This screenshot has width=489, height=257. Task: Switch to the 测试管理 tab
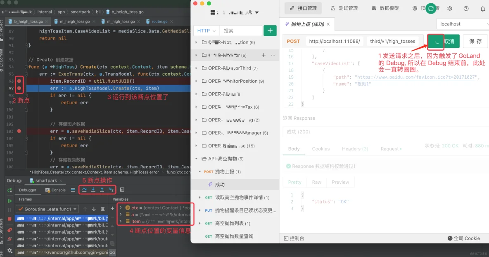coord(344,8)
